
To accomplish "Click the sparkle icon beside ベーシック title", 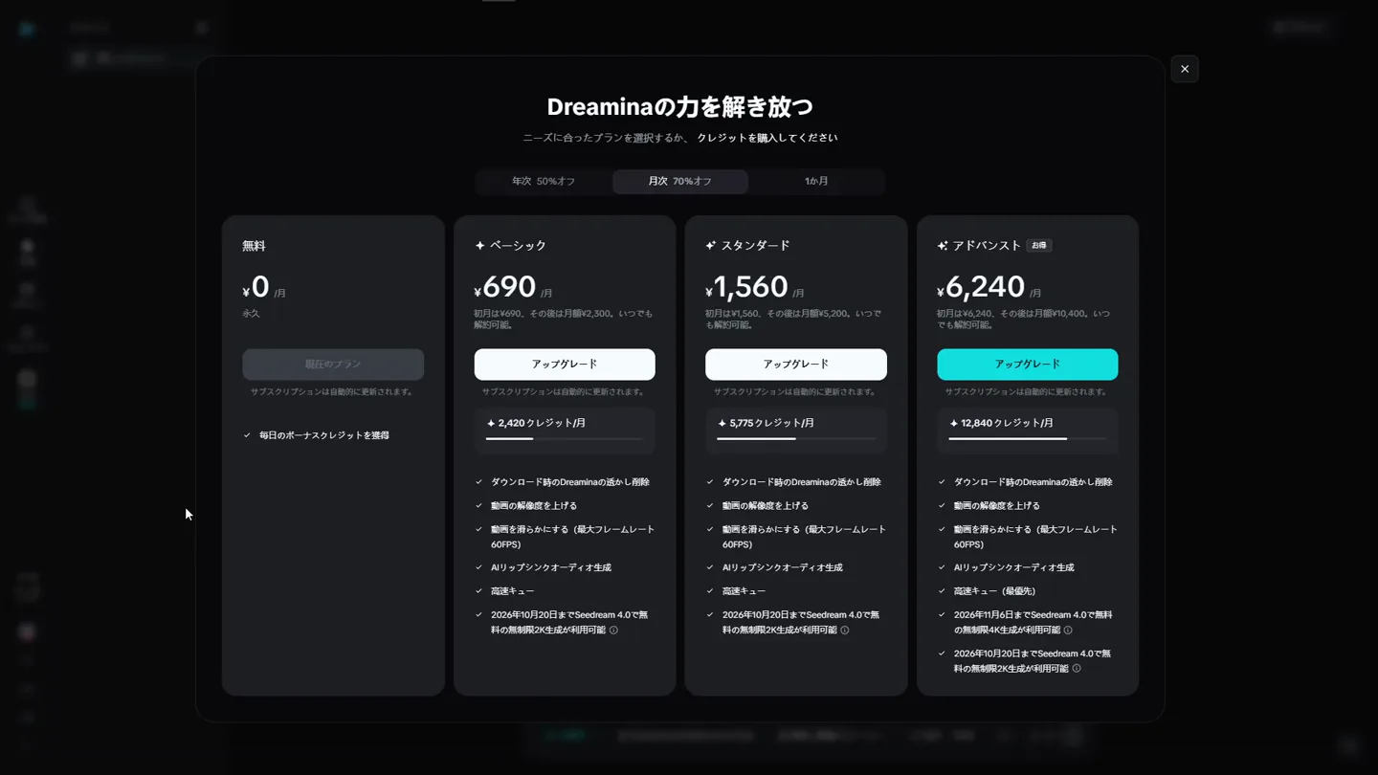I will coord(480,246).
